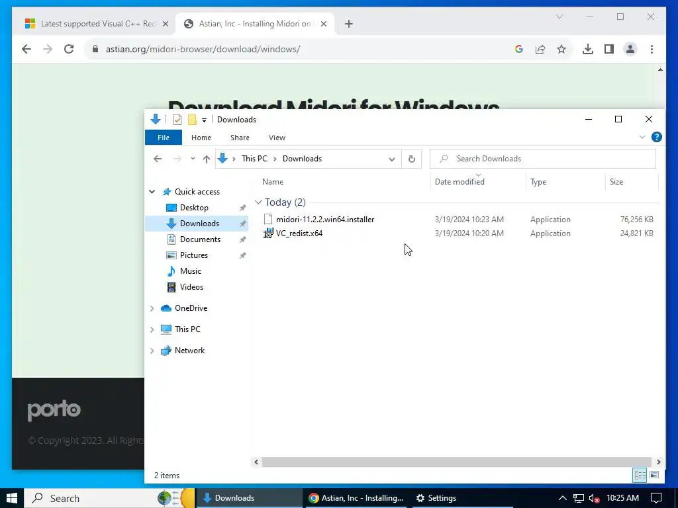Open Settings from the taskbar
The image size is (678, 508).
click(x=463, y=498)
